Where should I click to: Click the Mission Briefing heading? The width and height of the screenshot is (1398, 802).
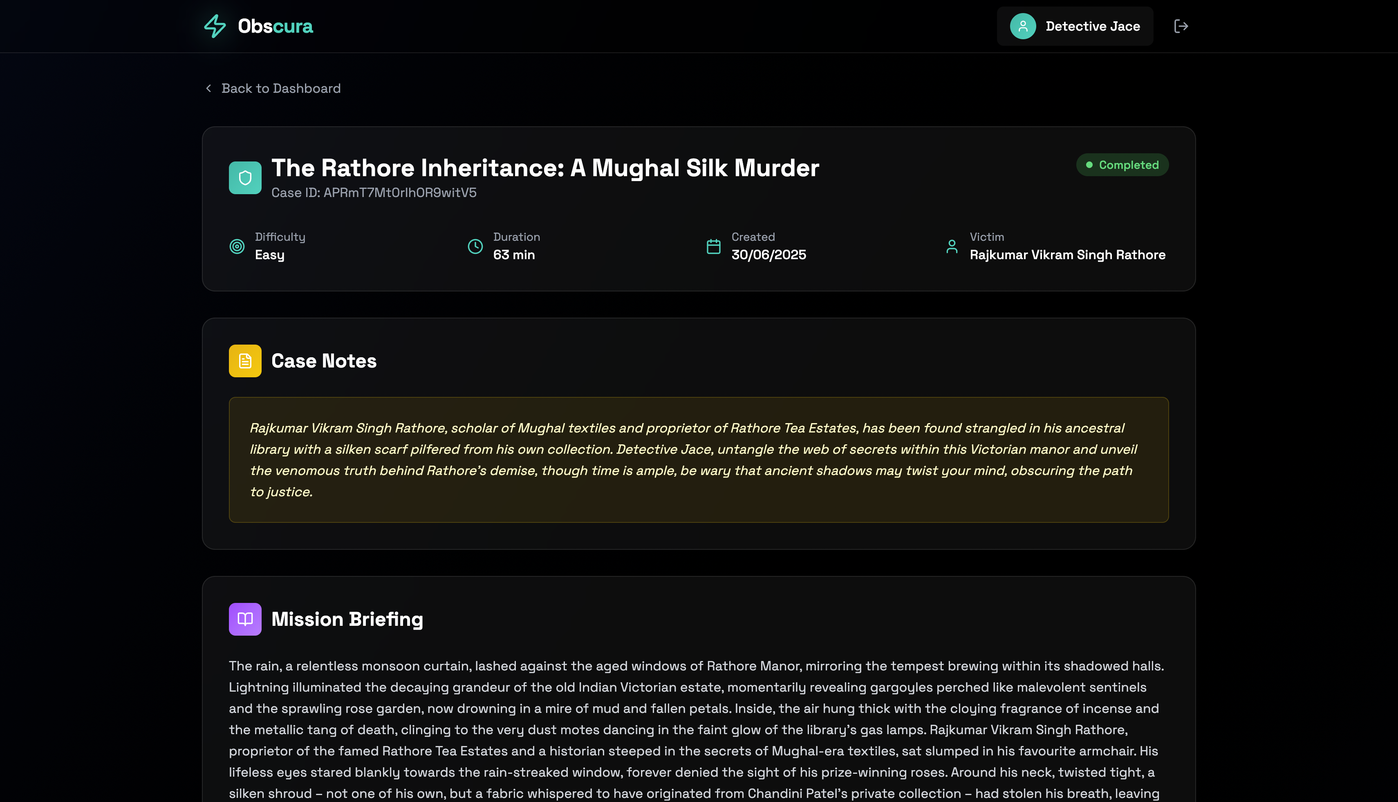(x=347, y=619)
